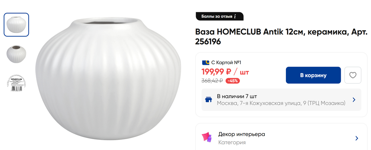Select the first vase front thumbnail

pos(16,25)
